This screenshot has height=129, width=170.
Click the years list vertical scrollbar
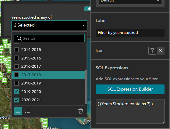86,87
